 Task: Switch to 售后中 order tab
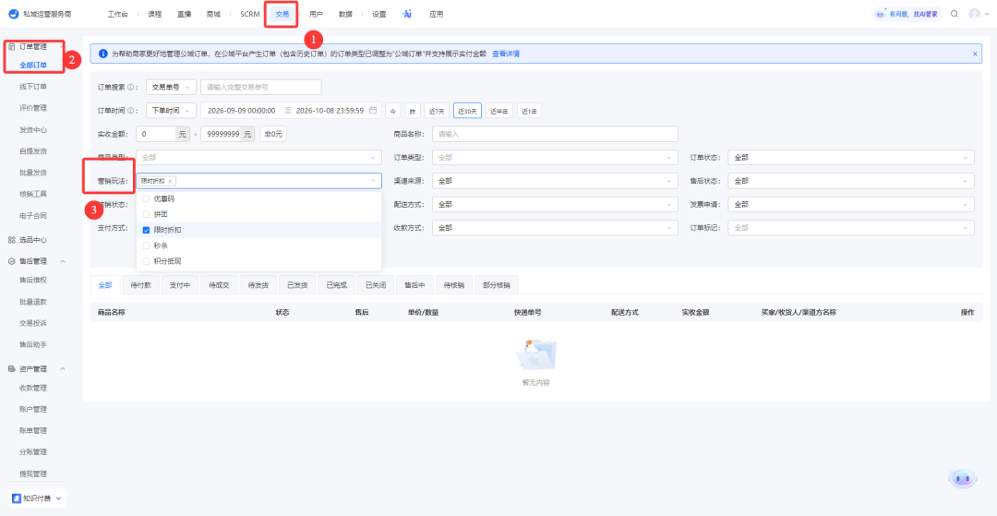(x=414, y=285)
